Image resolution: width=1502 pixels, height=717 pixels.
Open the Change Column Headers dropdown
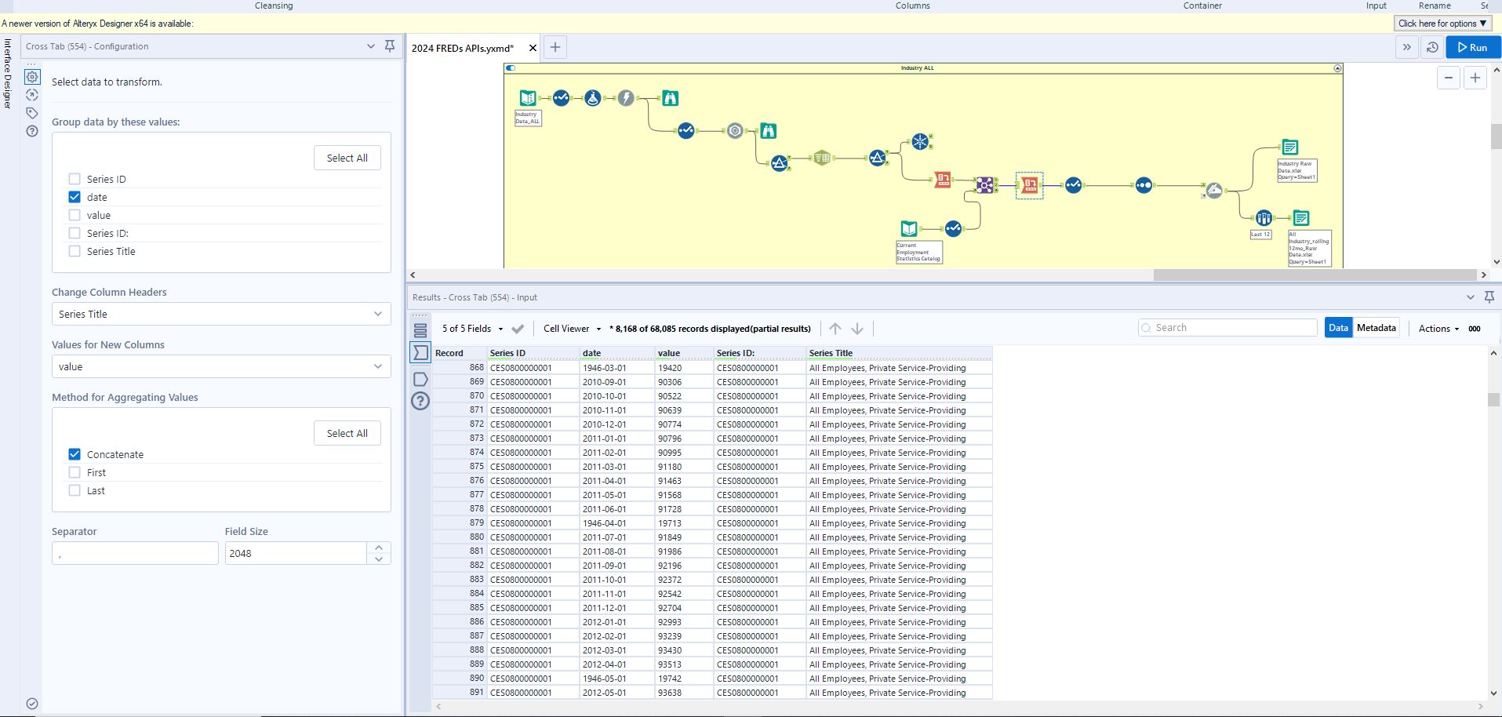(220, 314)
